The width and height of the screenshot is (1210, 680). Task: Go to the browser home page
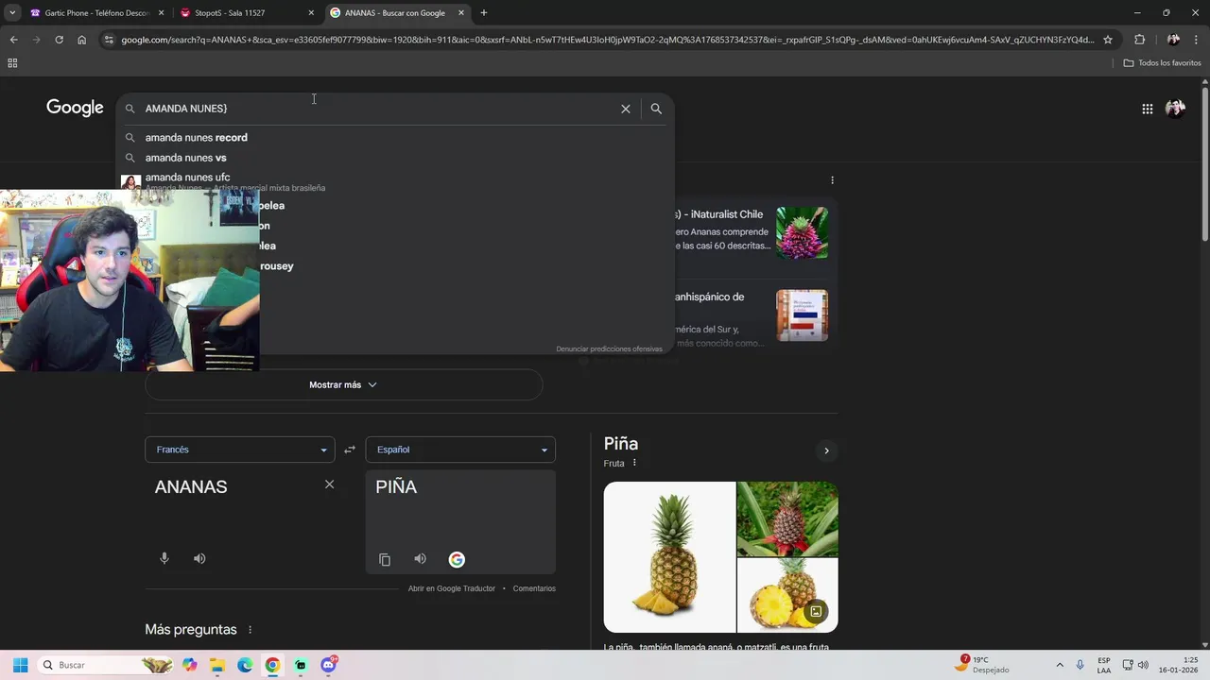81,40
